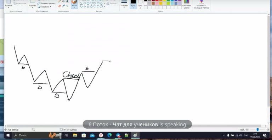Screen dimensions: 272x140
Task: Show hidden system tray icons
Action: [224, 135]
